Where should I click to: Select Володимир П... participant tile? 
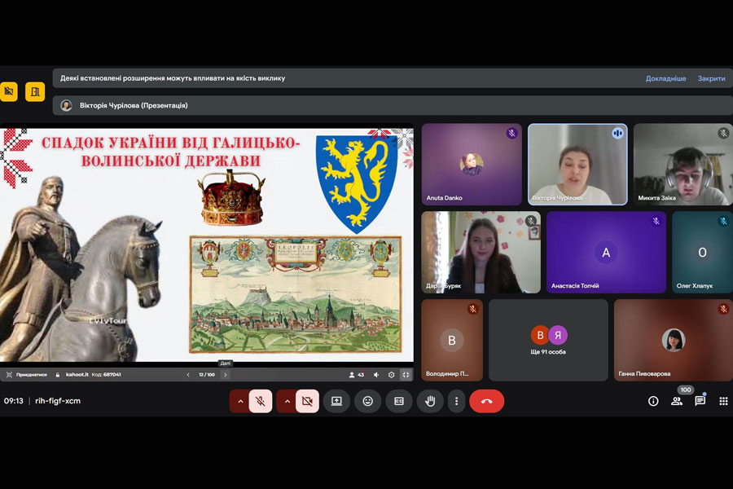(452, 340)
